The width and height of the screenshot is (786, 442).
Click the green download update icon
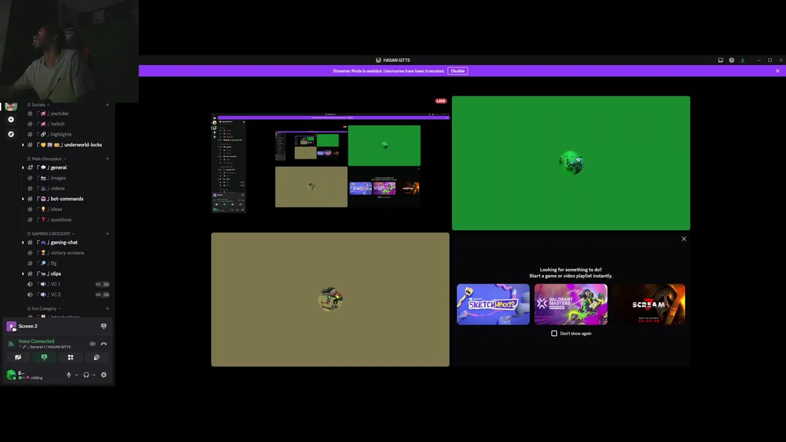pos(742,60)
